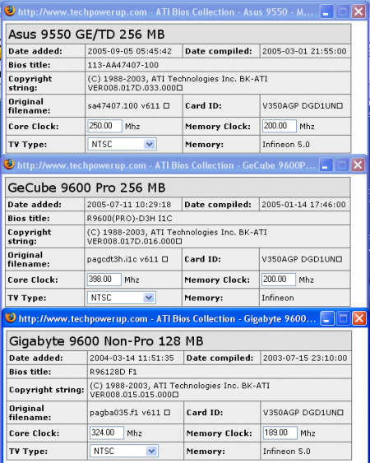Click the Asus 9550 GE/TD 256 MB heading
This screenshot has height=463, width=370.
(x=86, y=35)
